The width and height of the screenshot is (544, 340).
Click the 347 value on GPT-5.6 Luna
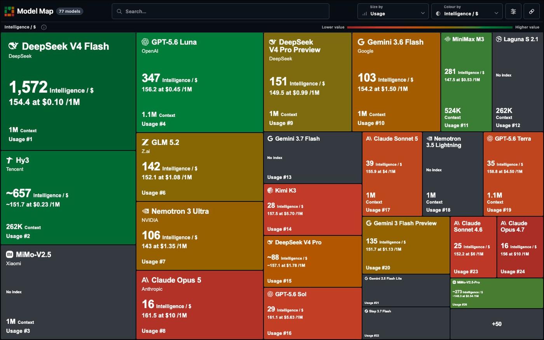[151, 78]
